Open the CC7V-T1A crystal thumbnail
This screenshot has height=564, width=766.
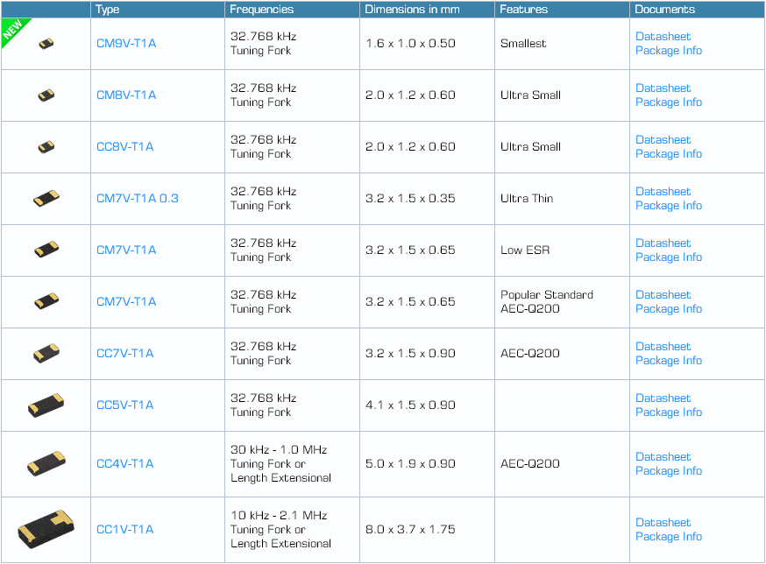tap(47, 354)
